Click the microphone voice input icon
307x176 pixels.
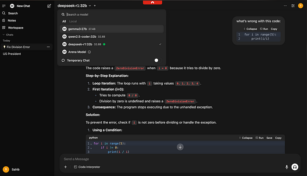[x=287, y=167]
